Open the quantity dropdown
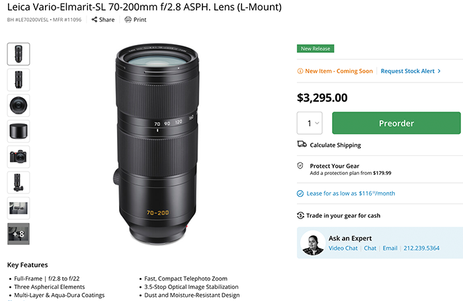Screen dimensions: 463x301 click(x=310, y=123)
